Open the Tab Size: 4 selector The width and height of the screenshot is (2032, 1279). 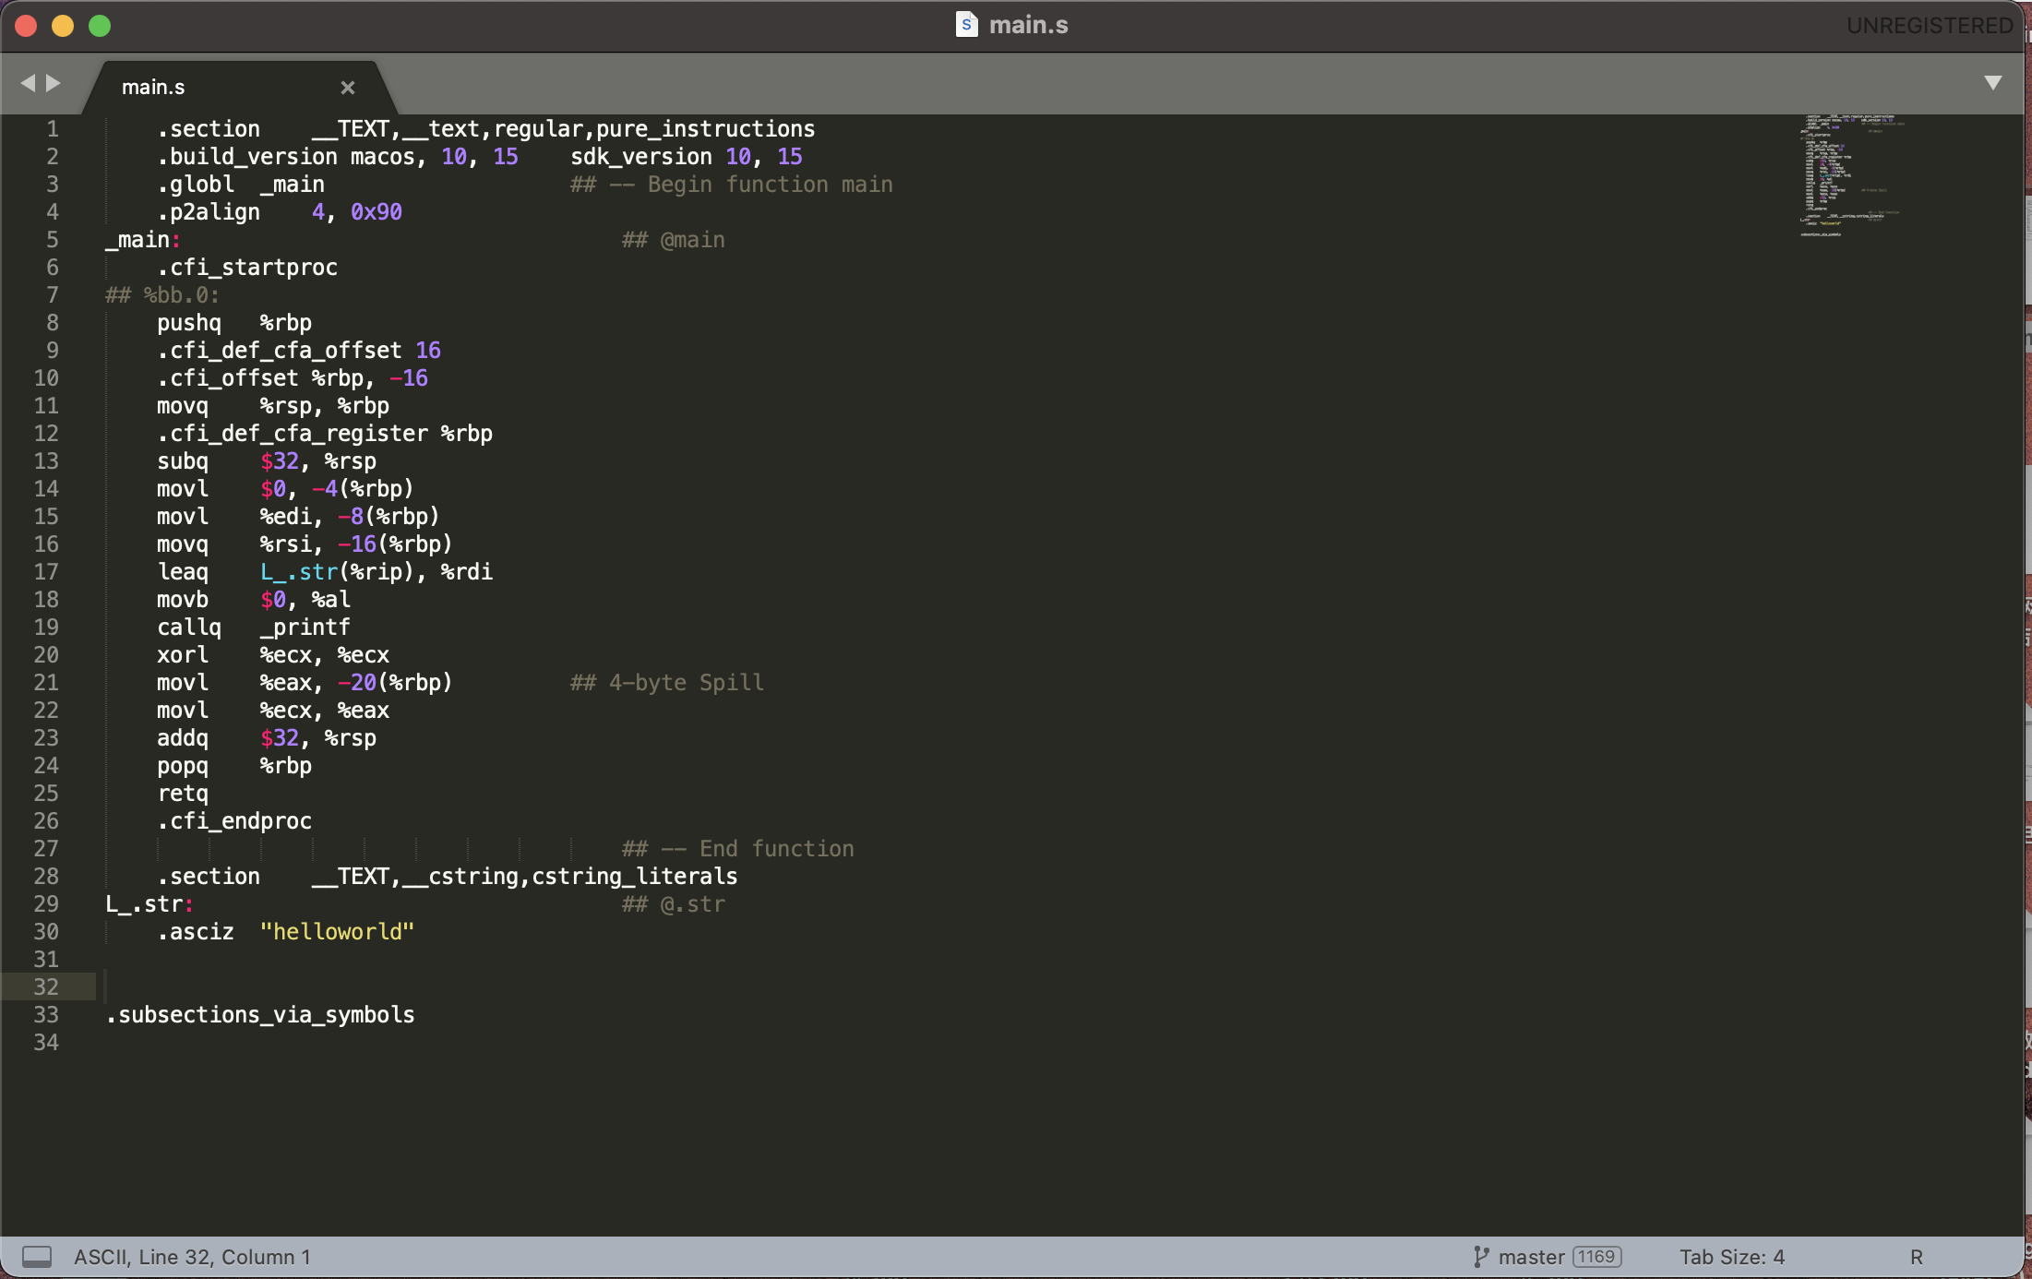click(1731, 1257)
